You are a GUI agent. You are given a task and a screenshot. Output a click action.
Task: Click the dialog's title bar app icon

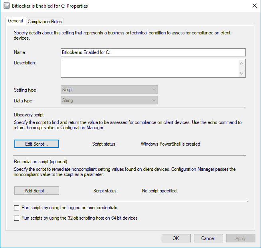coord(6,6)
